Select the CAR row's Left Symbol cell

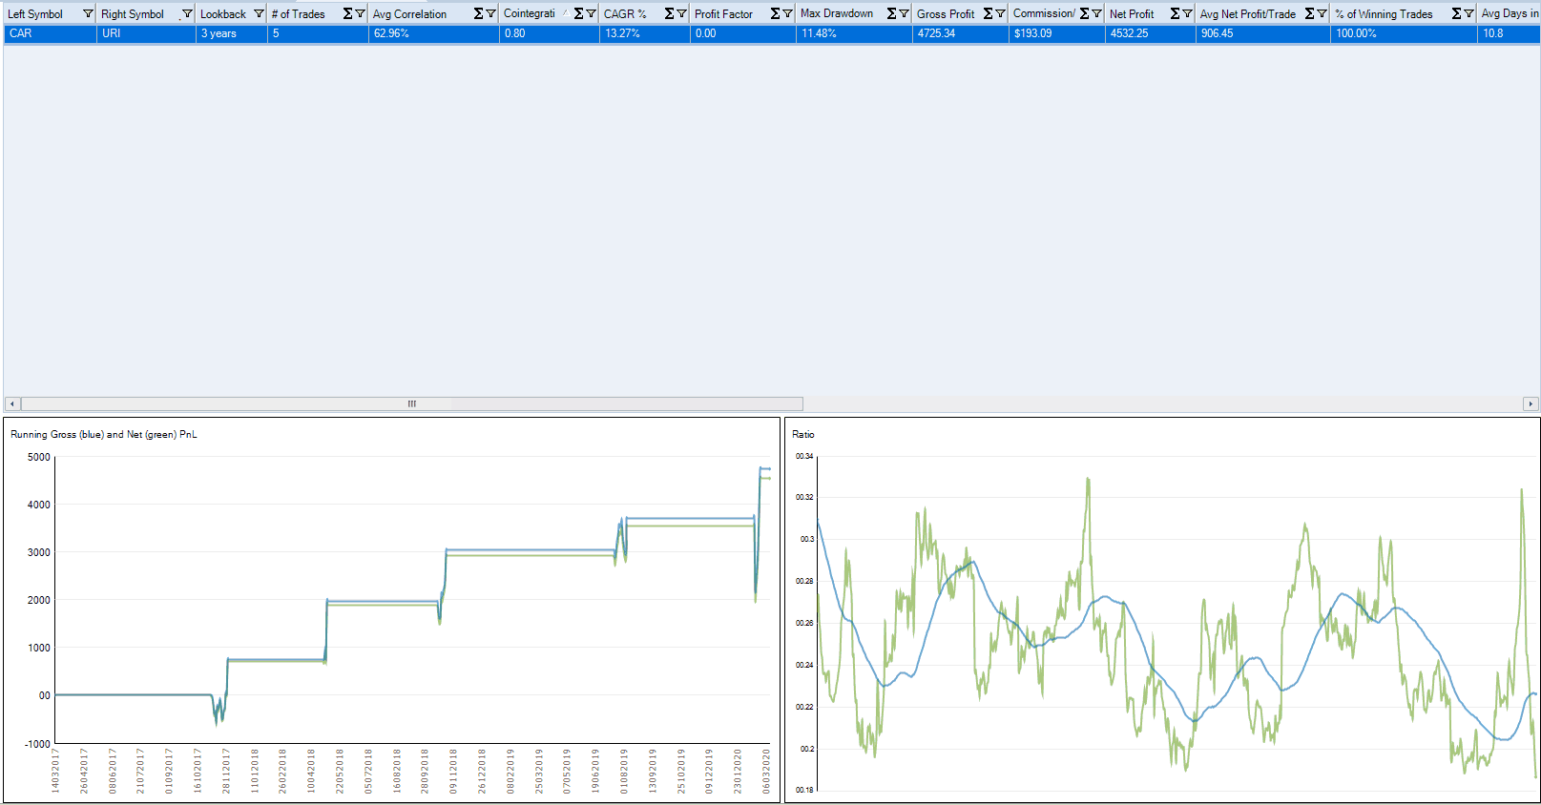[50, 33]
